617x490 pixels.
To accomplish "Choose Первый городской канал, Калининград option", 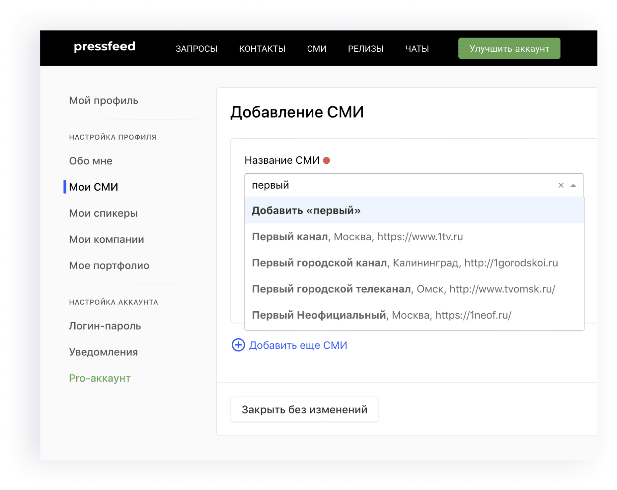I will coord(414,263).
